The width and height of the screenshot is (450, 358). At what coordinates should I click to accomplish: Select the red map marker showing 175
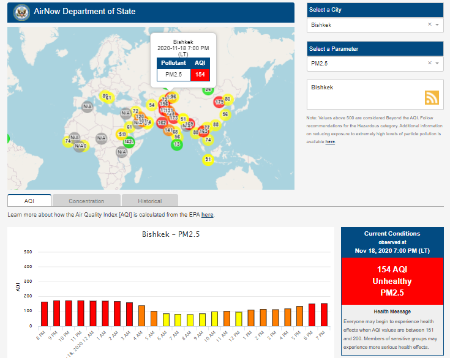[x=219, y=102]
